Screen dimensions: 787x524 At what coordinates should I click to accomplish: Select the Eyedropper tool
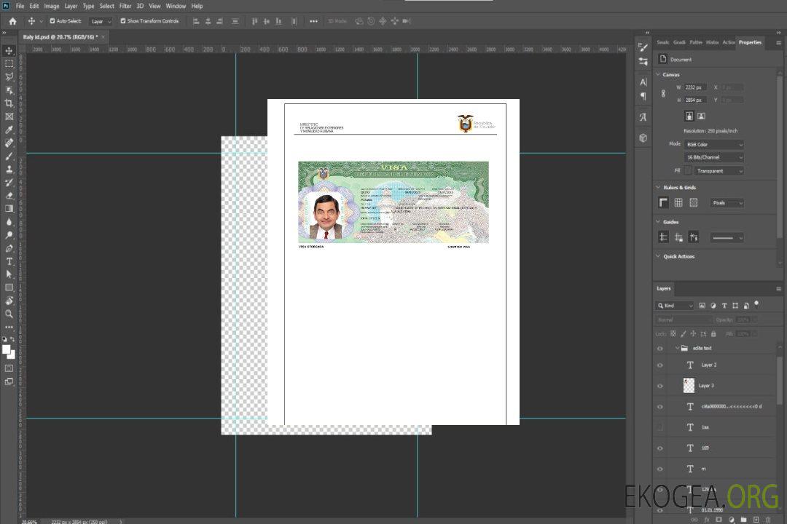9,130
